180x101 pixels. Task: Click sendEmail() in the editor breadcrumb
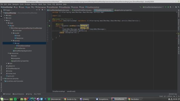(x=71, y=91)
